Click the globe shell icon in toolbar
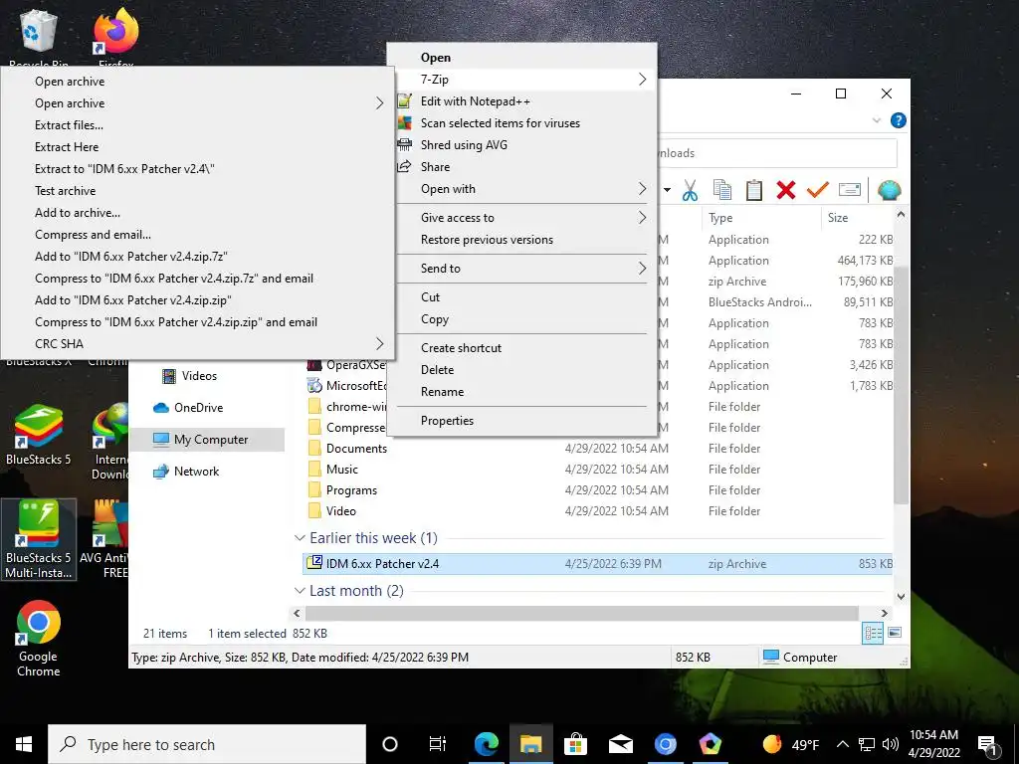This screenshot has width=1019, height=764. (x=889, y=190)
